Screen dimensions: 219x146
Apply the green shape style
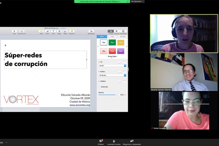(x=112, y=42)
